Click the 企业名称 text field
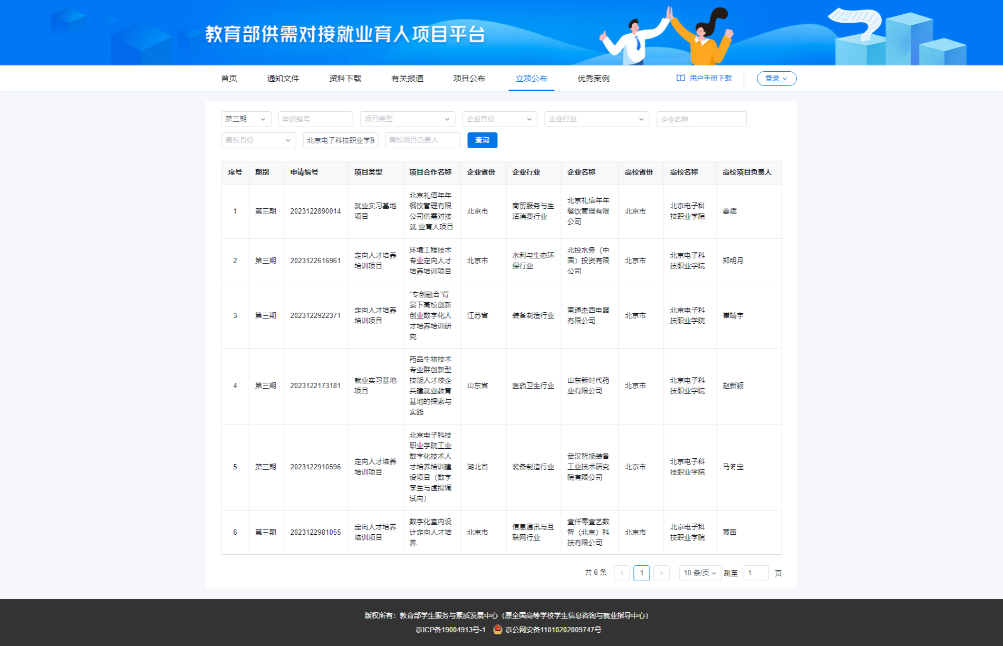Screen dimensions: 1003x646 click(x=701, y=119)
